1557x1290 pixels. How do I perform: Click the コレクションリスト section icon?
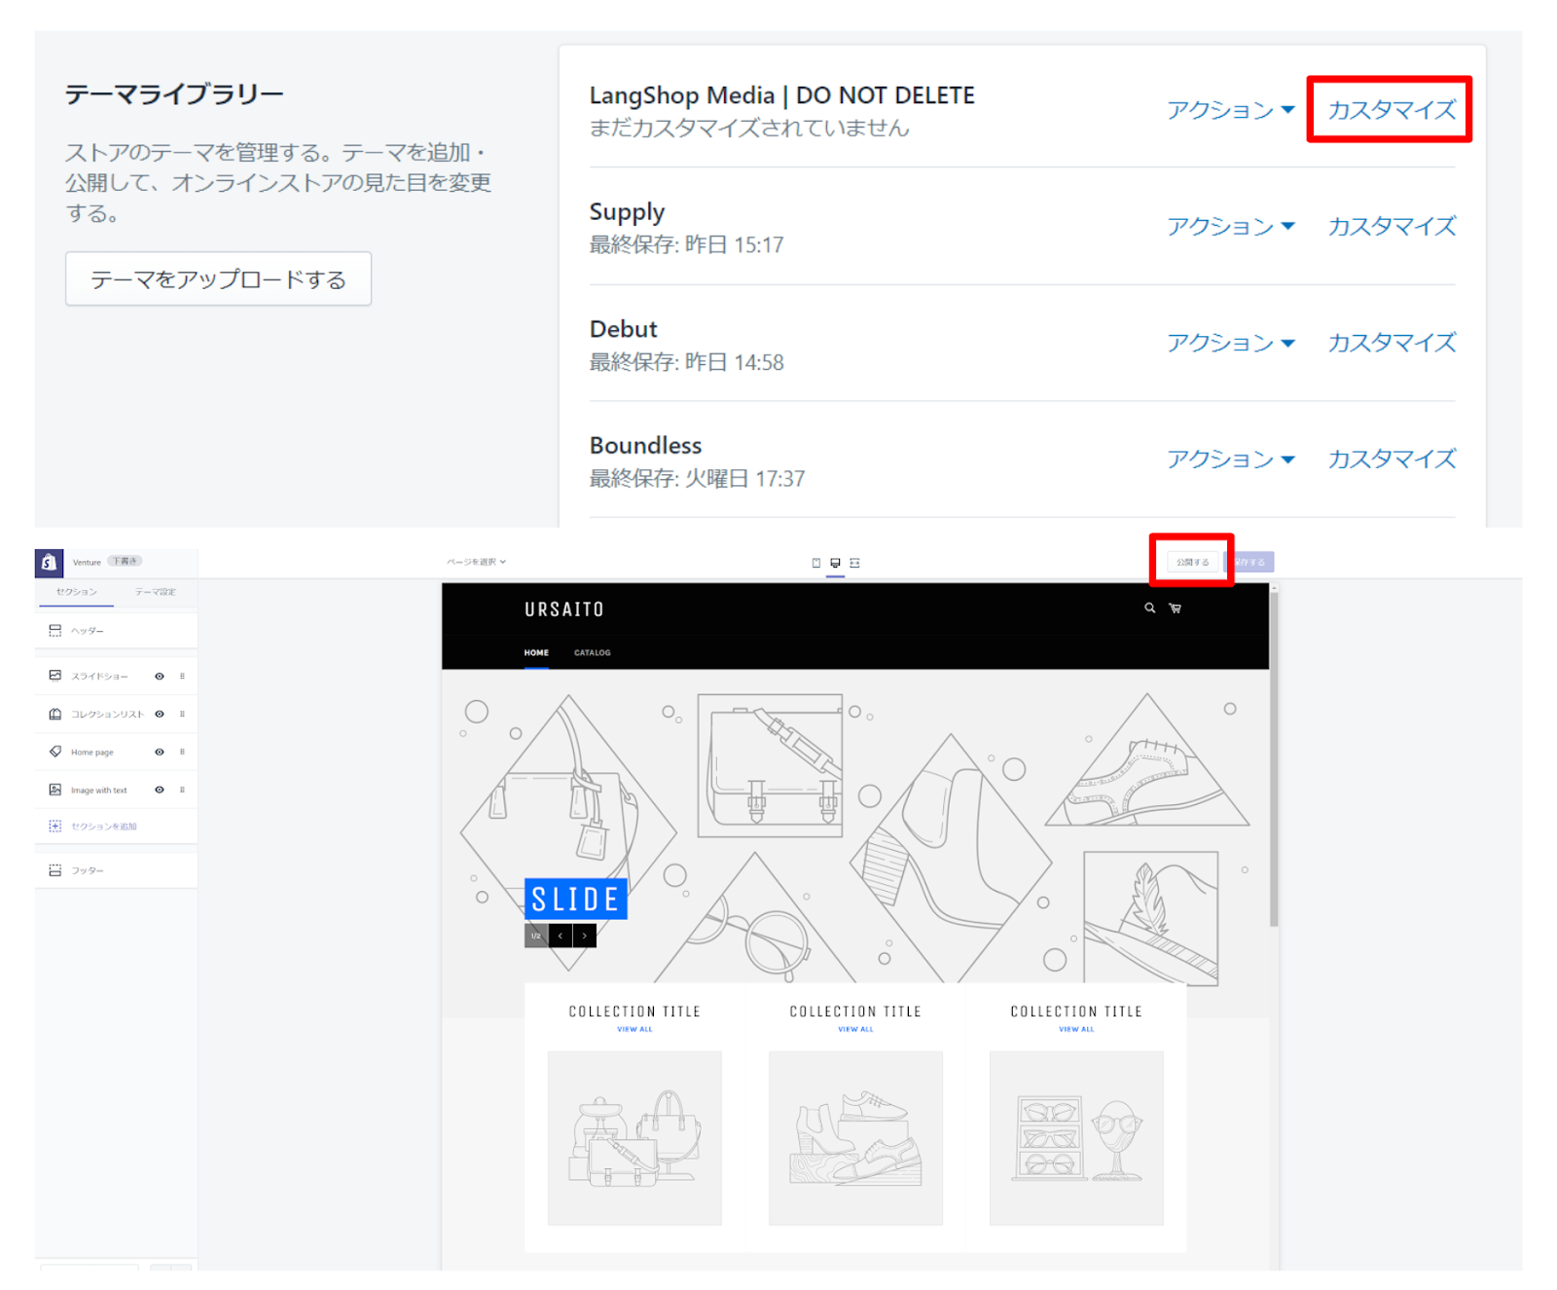(55, 714)
